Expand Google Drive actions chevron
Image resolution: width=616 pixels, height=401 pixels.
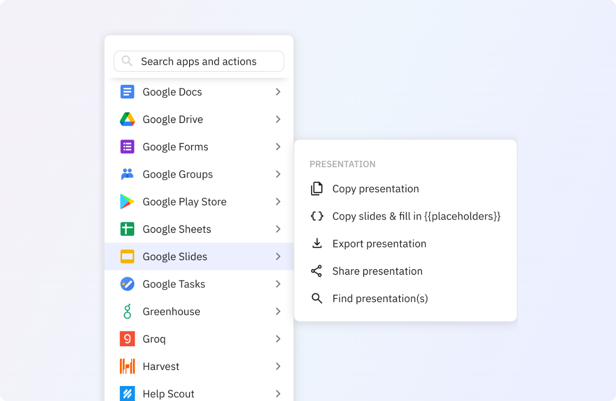click(278, 119)
